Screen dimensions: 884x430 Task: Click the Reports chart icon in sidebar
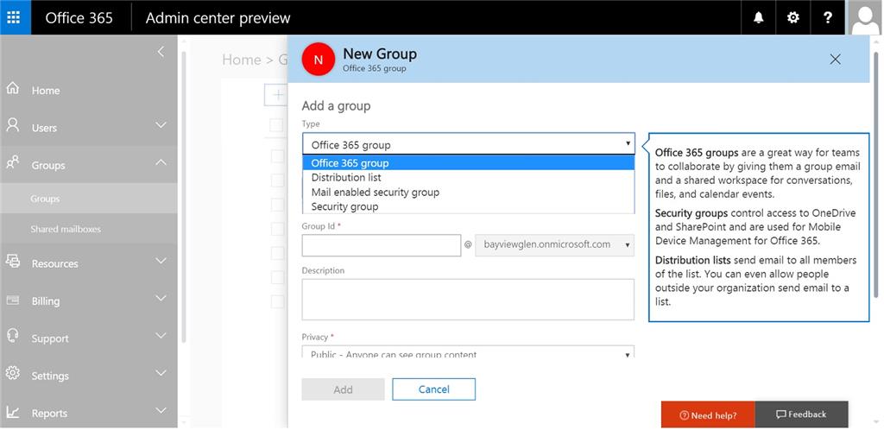pos(12,412)
